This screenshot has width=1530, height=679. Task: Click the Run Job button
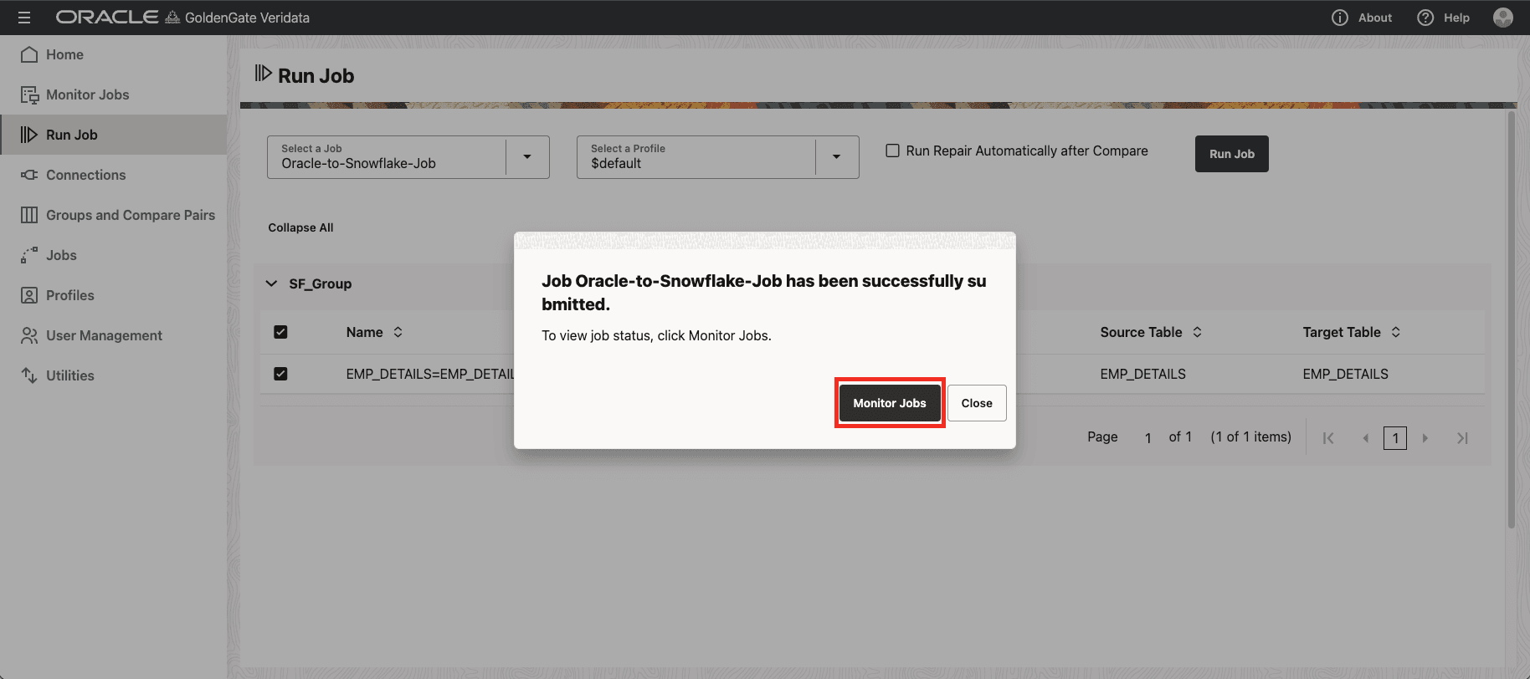coord(1232,154)
